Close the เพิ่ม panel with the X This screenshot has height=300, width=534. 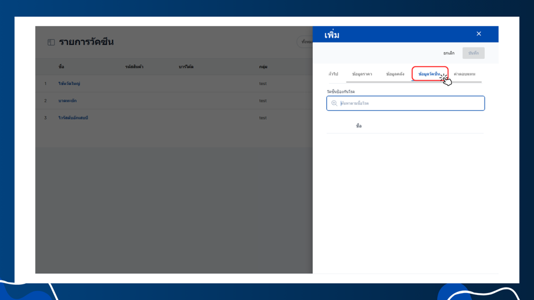point(479,34)
